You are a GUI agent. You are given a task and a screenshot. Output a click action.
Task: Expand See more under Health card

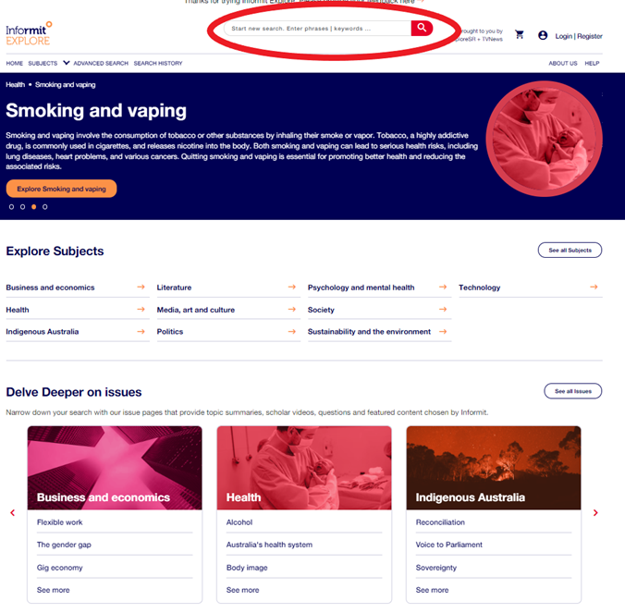tap(243, 590)
